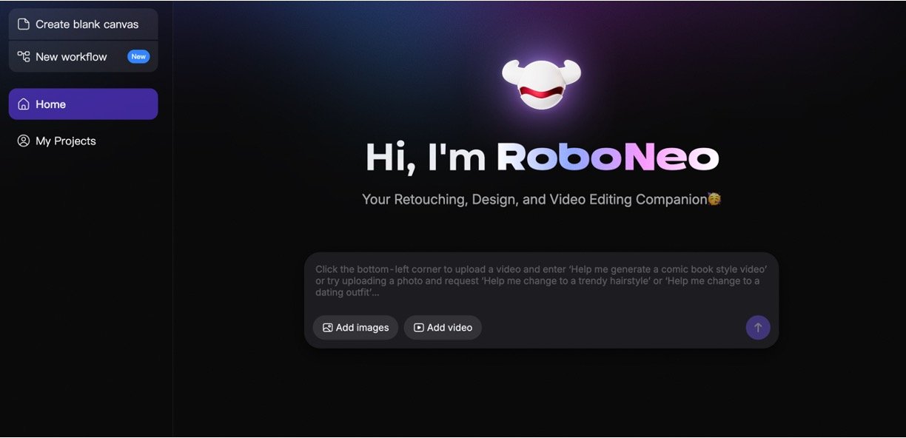Click the play icon on Add video
This screenshot has width=906, height=438.
coord(416,327)
